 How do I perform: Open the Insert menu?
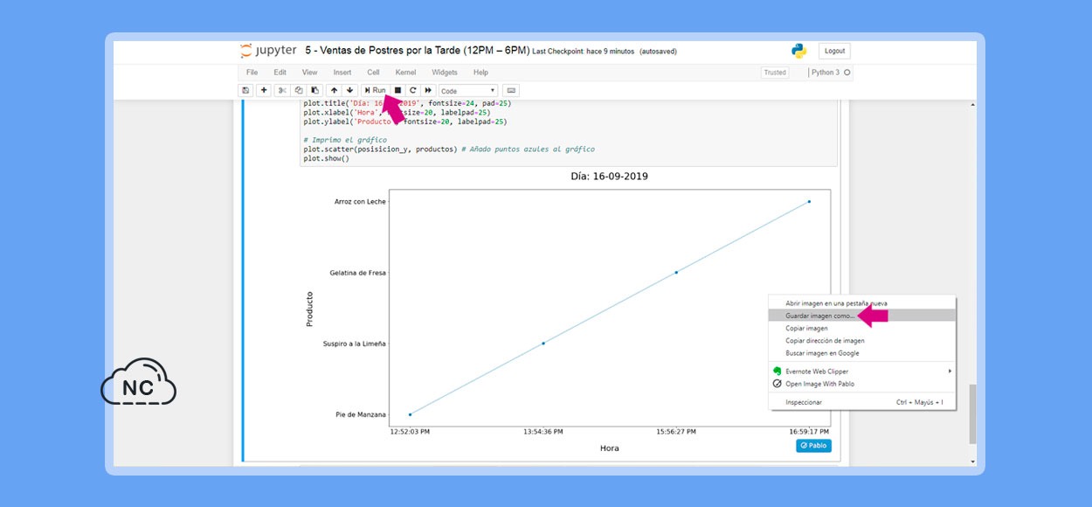pos(342,73)
